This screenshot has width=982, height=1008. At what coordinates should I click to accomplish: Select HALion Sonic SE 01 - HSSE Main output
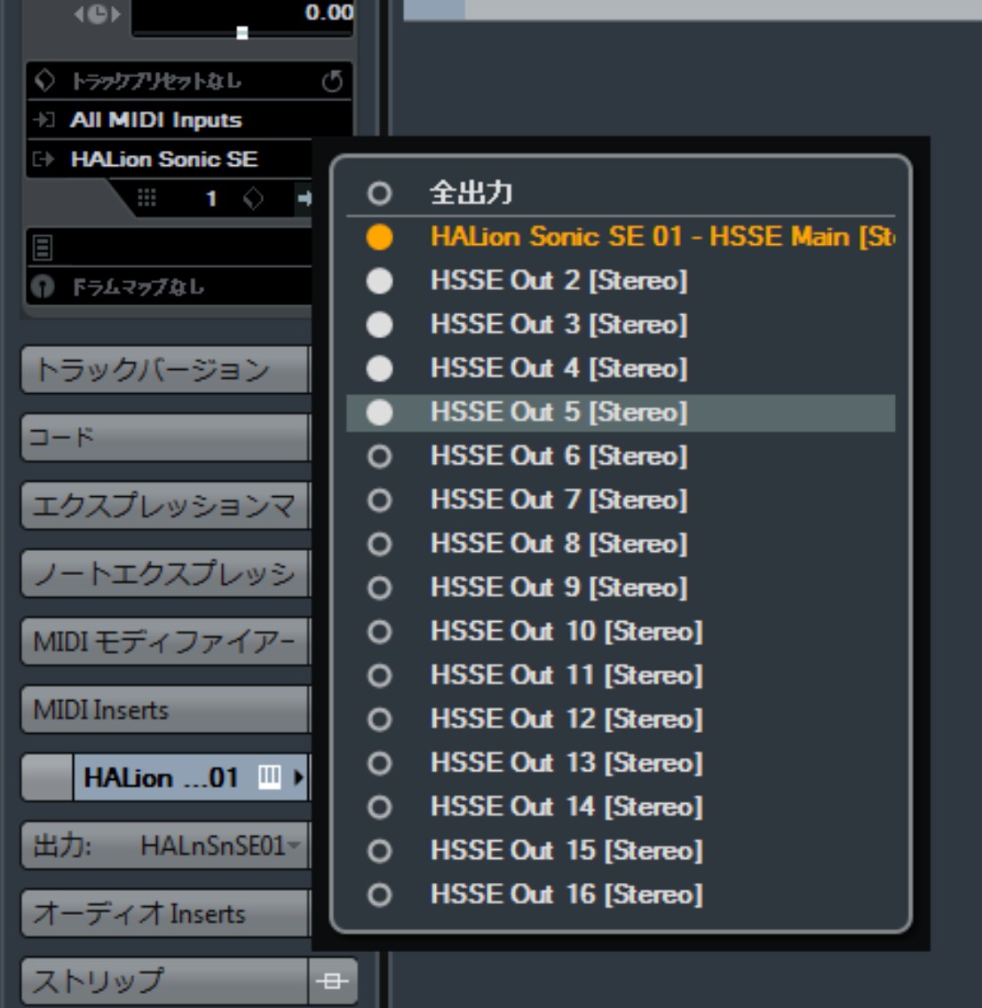pyautogui.click(x=621, y=237)
